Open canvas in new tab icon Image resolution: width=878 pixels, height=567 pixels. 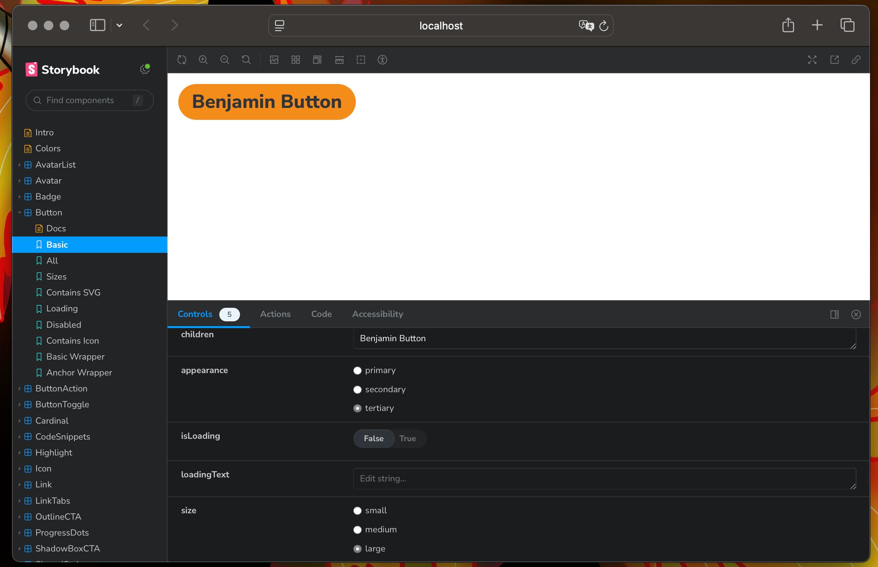(835, 60)
